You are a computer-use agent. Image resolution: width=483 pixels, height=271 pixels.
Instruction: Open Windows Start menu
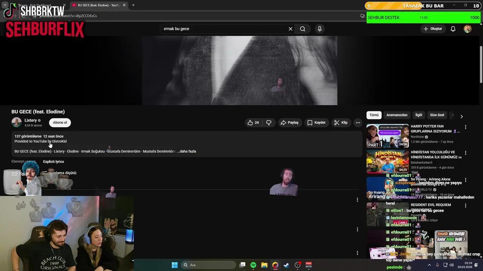click(175, 265)
